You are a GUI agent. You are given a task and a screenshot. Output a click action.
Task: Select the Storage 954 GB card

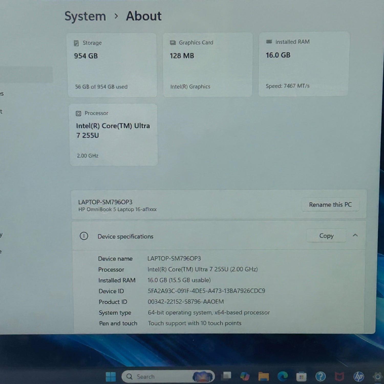(112, 65)
